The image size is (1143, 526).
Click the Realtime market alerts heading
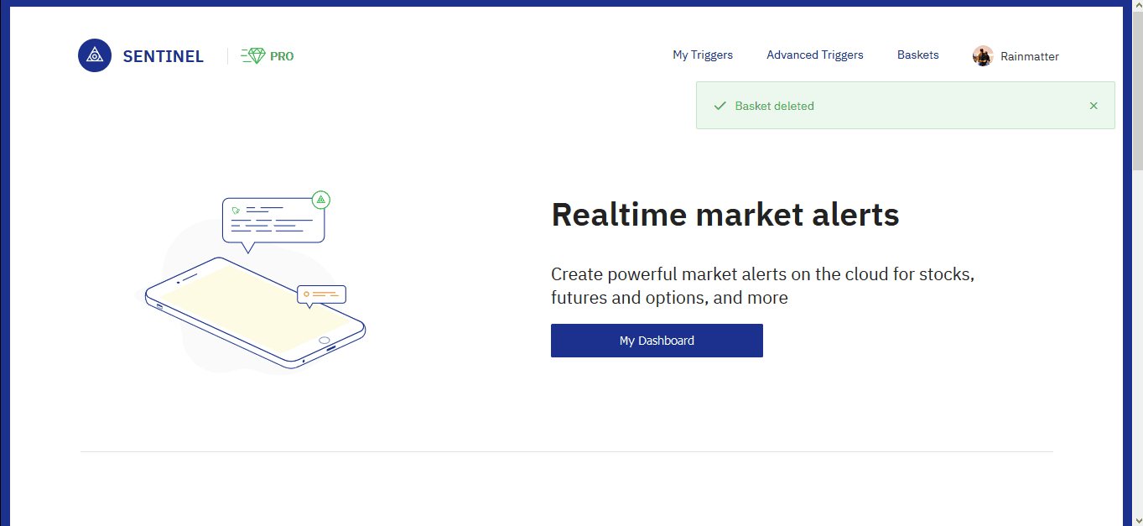click(x=725, y=215)
